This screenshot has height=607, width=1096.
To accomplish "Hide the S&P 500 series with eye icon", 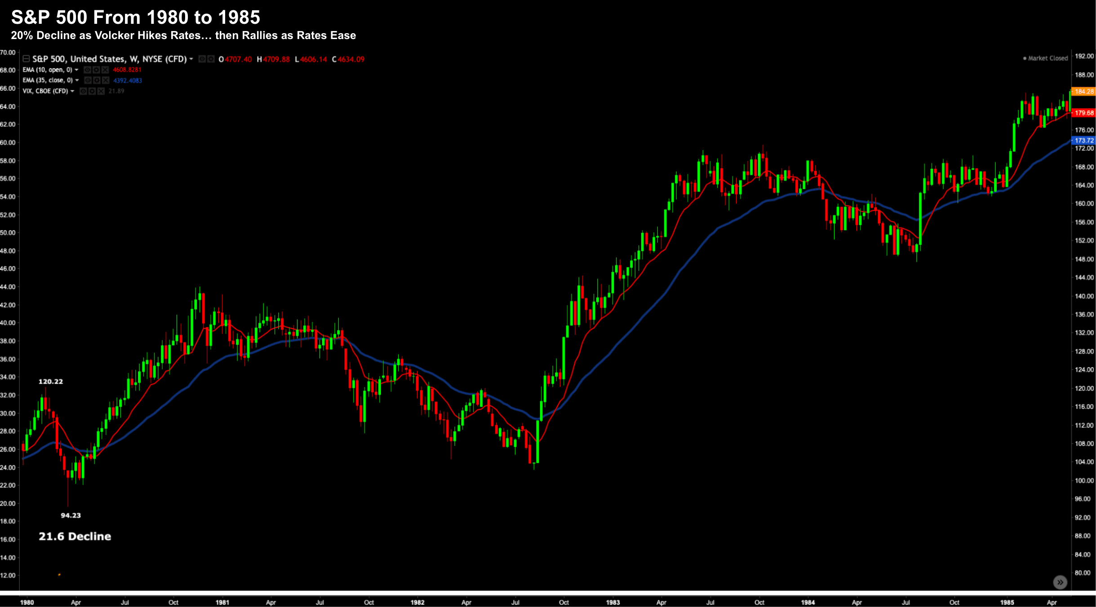I will 202,59.
